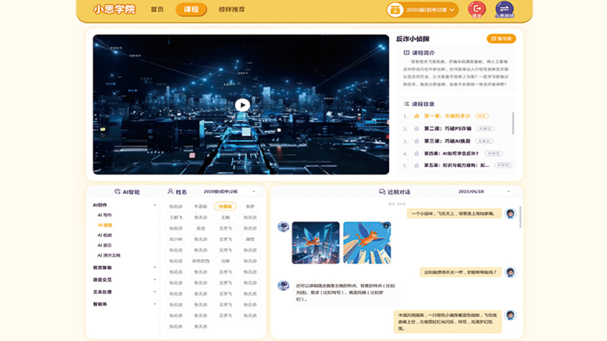The height and width of the screenshot is (341, 607).
Task: Click the red logout icon in header
Action: click(477, 9)
